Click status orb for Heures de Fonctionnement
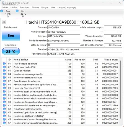This screenshot has width=124, height=127. click(x=4, y=88)
